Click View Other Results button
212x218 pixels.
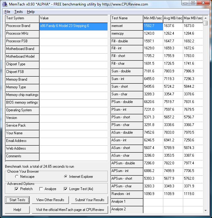coord(50,200)
